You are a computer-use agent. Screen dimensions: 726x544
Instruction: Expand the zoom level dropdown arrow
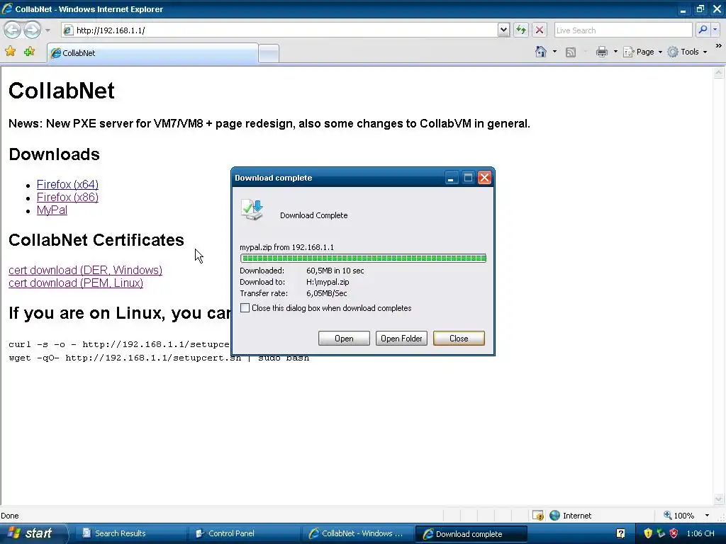coord(707,516)
